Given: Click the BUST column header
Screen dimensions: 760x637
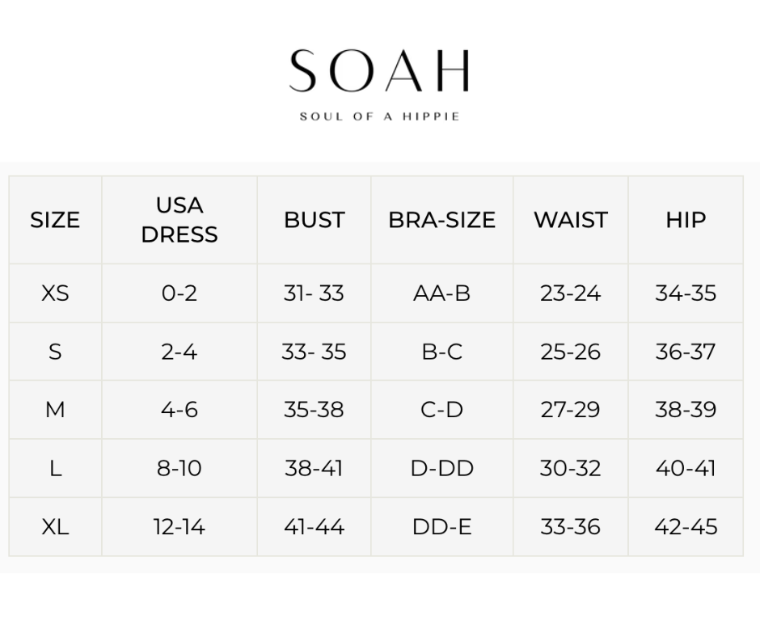Looking at the screenshot, I should coord(314,220).
